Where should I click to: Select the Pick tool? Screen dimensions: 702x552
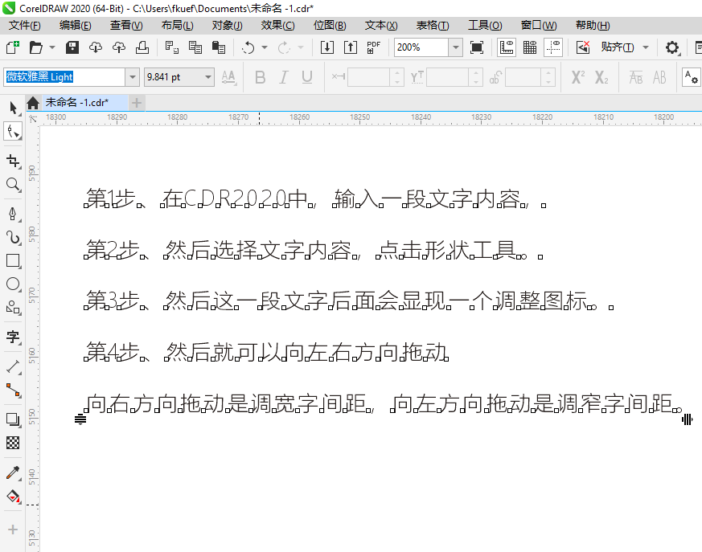click(13, 108)
